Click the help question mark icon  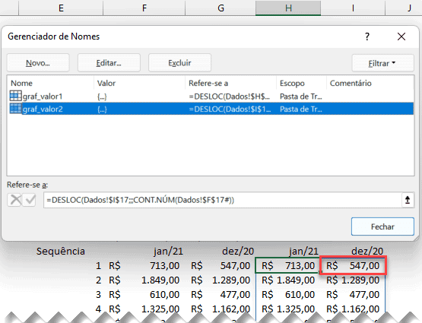367,36
